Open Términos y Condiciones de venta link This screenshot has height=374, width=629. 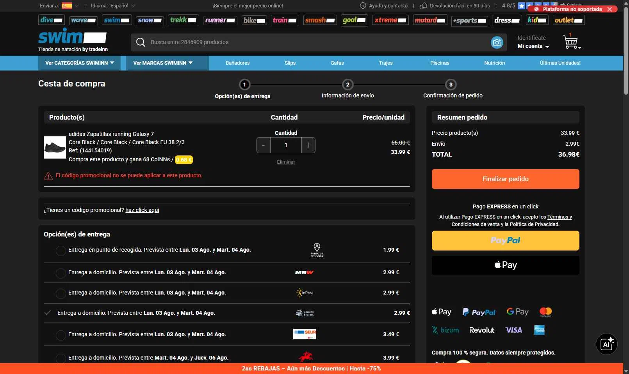511,221
